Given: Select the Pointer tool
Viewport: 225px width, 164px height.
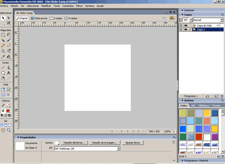Looking at the screenshot, I should tap(3, 18).
